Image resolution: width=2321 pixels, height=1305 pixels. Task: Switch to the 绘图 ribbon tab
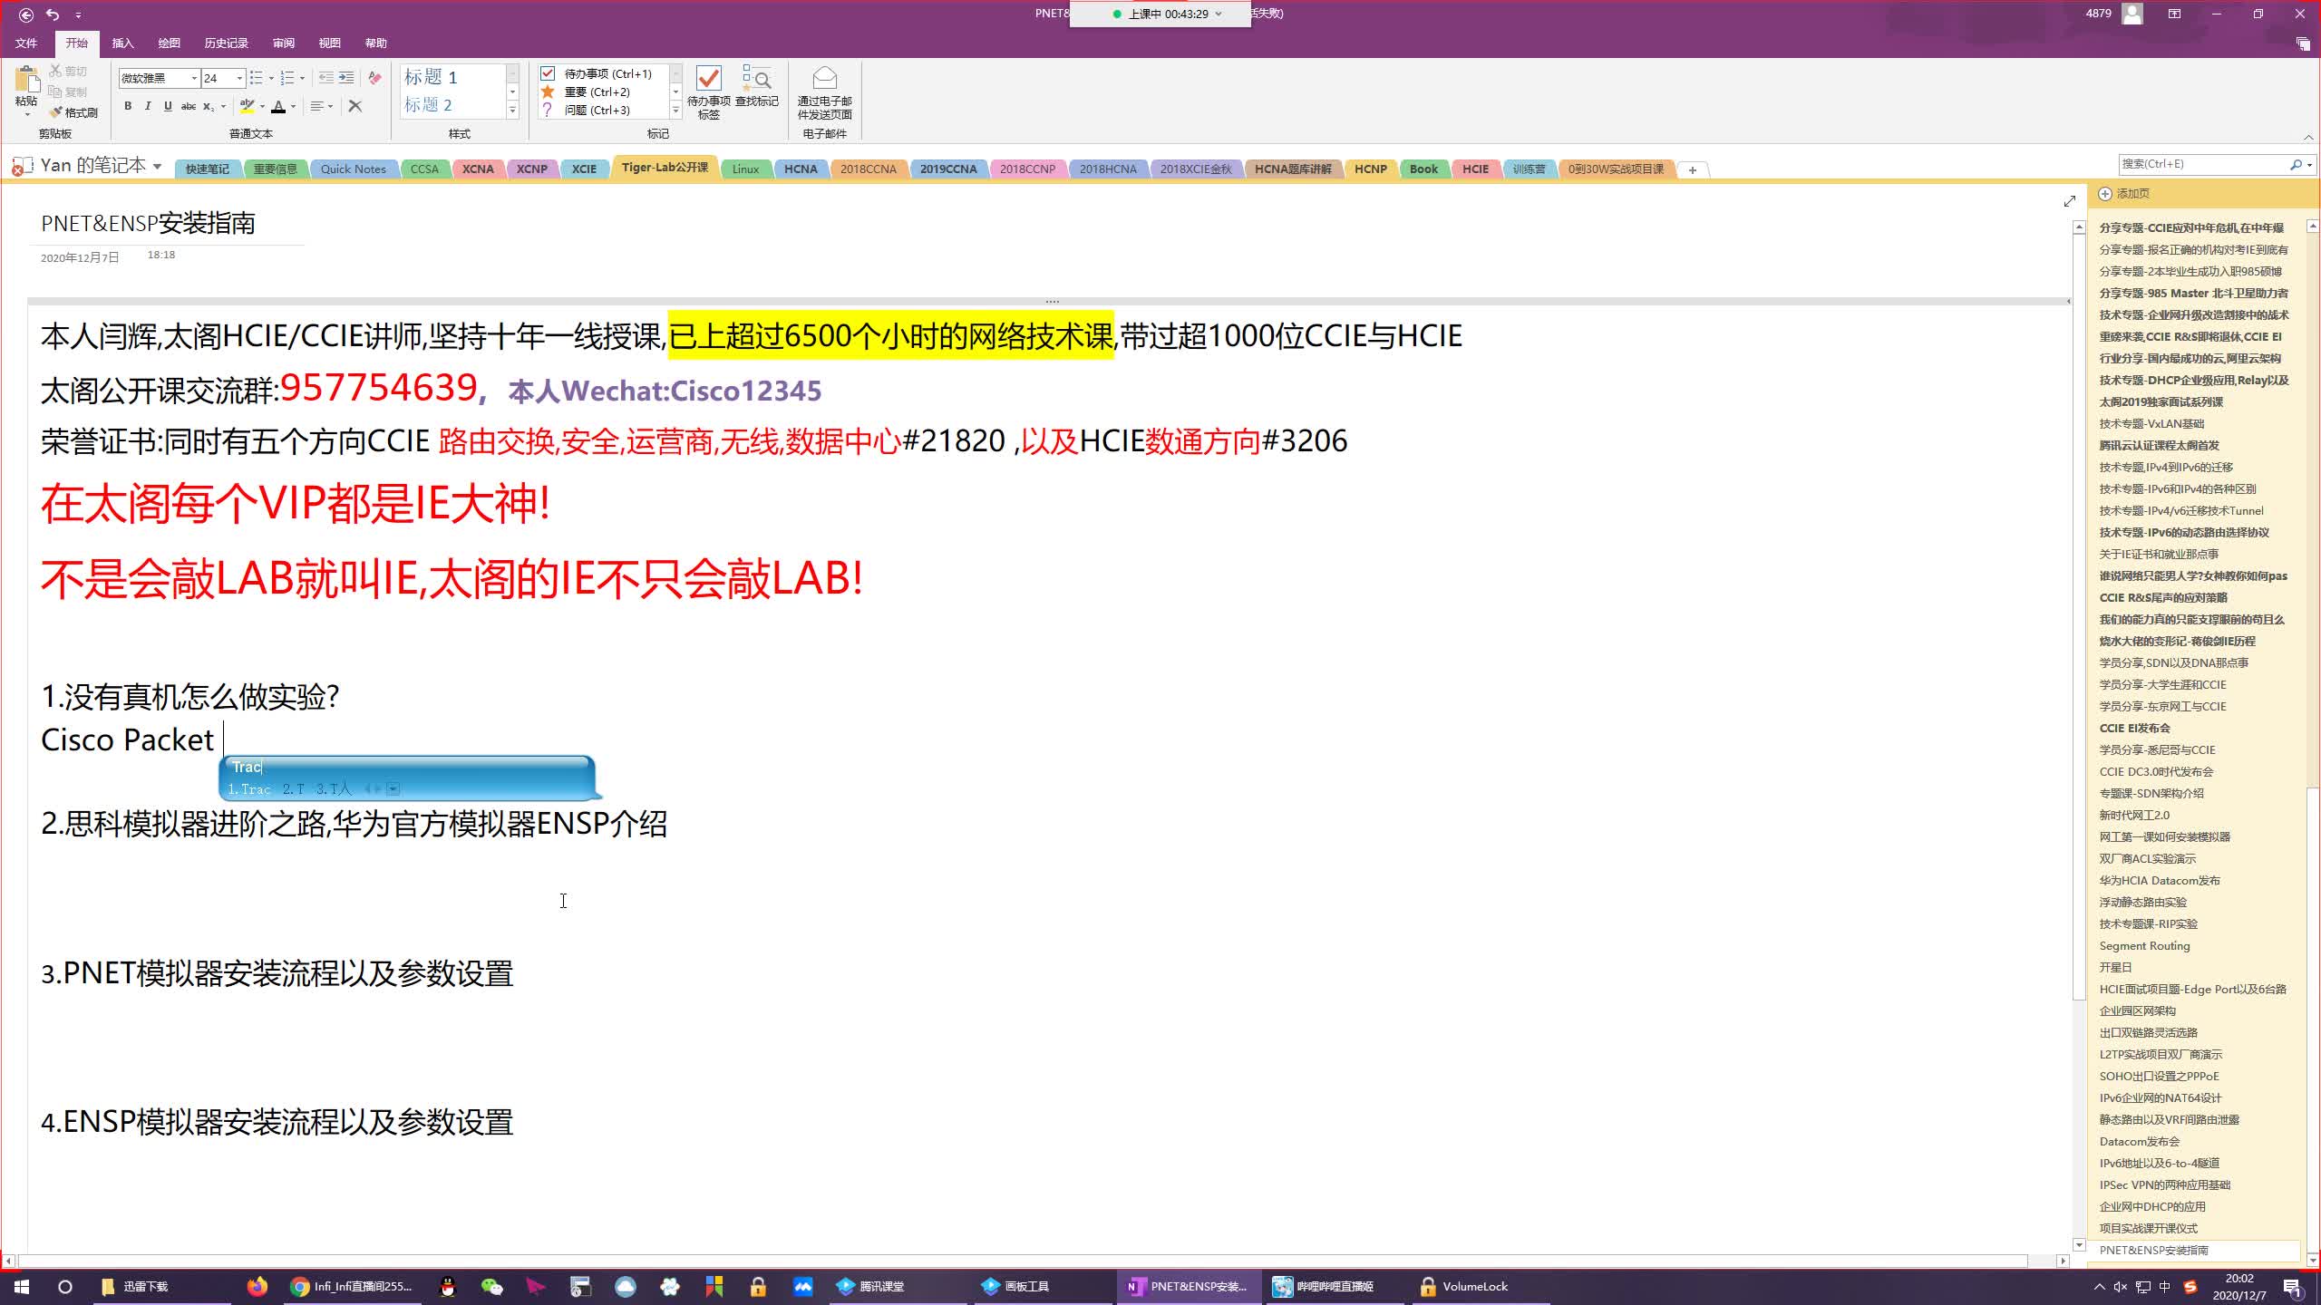tap(169, 43)
